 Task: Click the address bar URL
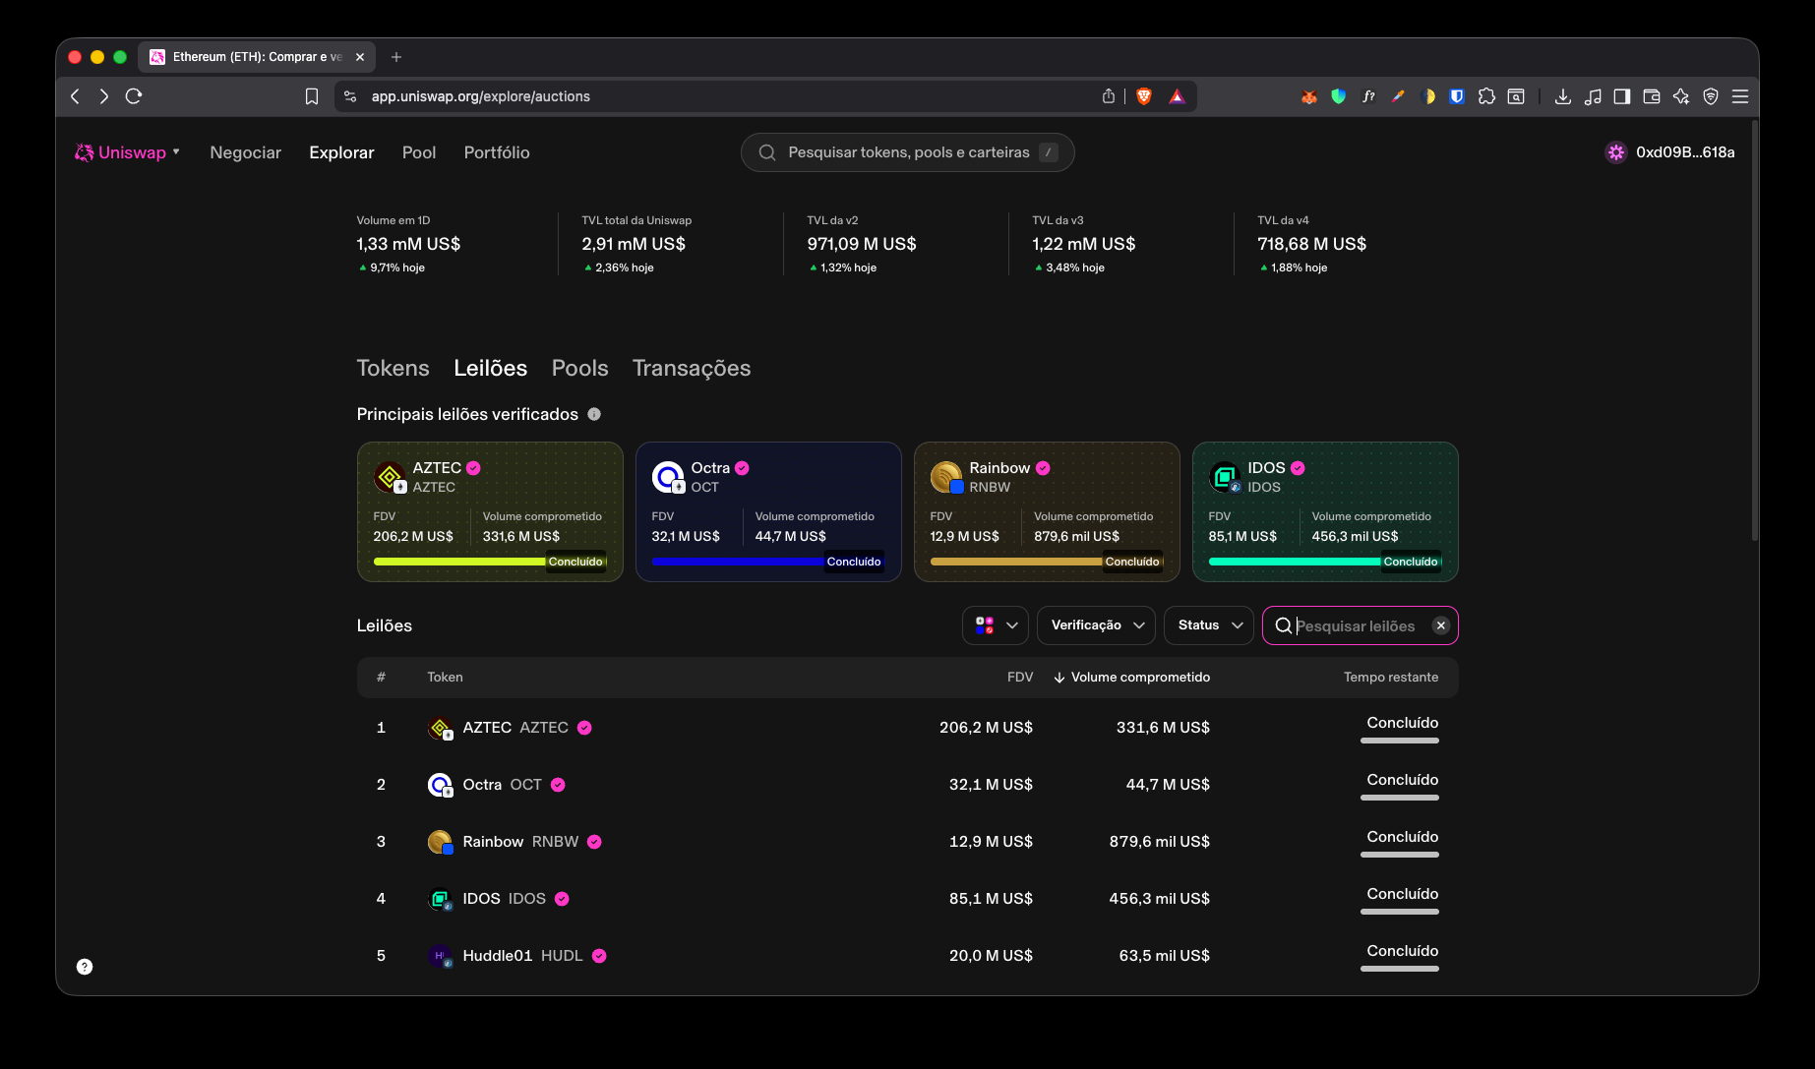[480, 96]
